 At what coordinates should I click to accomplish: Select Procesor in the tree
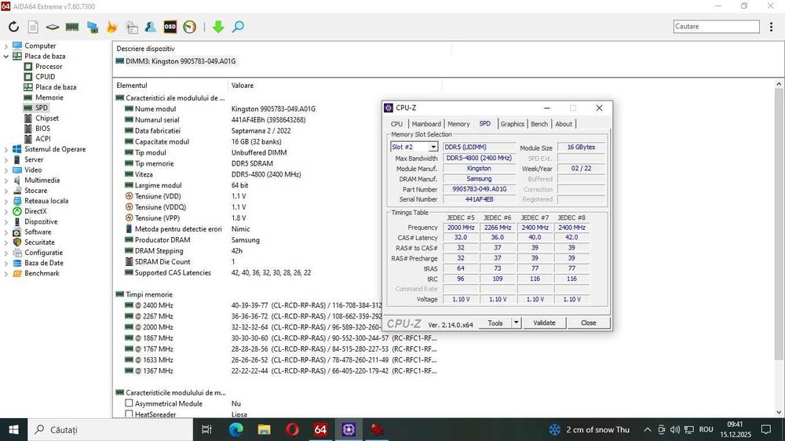point(49,67)
